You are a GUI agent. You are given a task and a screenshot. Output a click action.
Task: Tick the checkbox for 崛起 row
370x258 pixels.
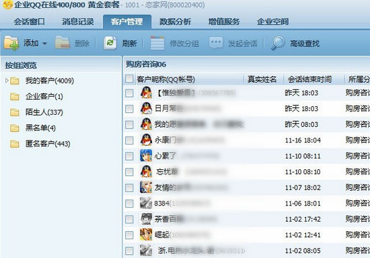129,235
